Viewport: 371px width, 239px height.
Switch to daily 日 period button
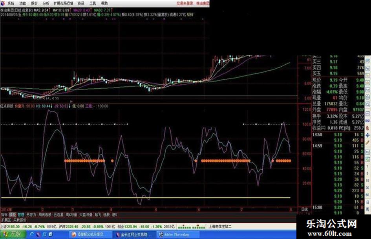tap(368, 203)
